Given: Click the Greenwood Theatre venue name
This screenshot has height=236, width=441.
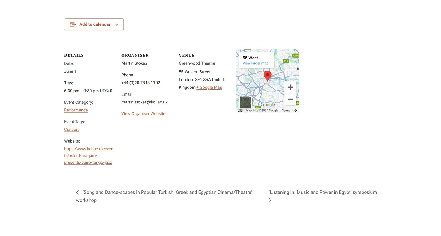Looking at the screenshot, I should pyautogui.click(x=197, y=63).
